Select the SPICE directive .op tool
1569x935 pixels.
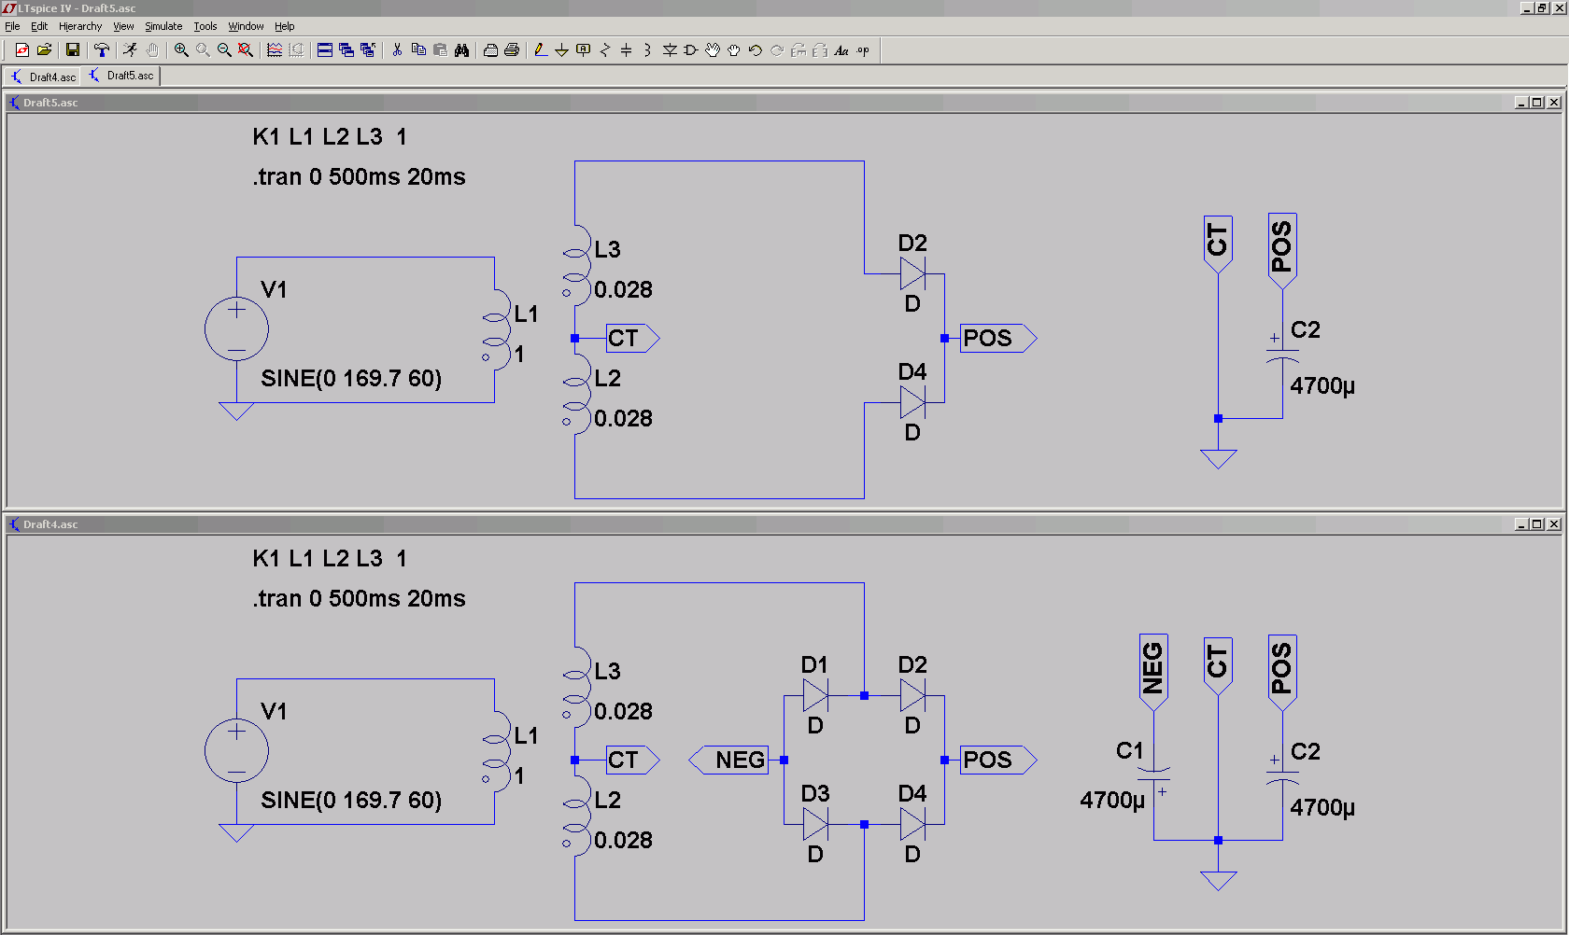coord(863,50)
